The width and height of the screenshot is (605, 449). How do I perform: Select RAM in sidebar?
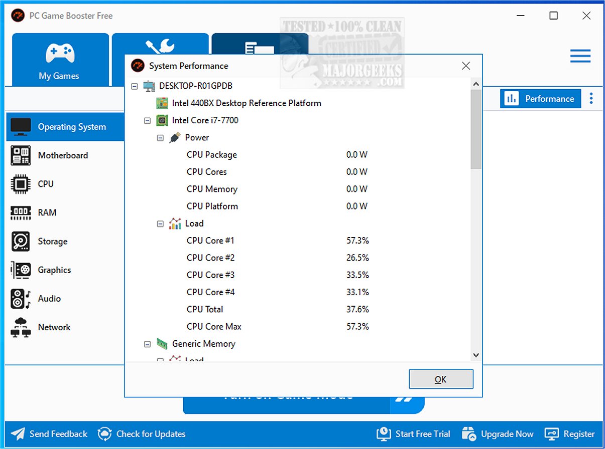(65, 212)
